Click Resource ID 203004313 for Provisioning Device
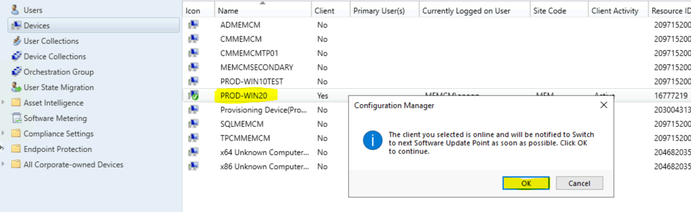 pyautogui.click(x=672, y=110)
